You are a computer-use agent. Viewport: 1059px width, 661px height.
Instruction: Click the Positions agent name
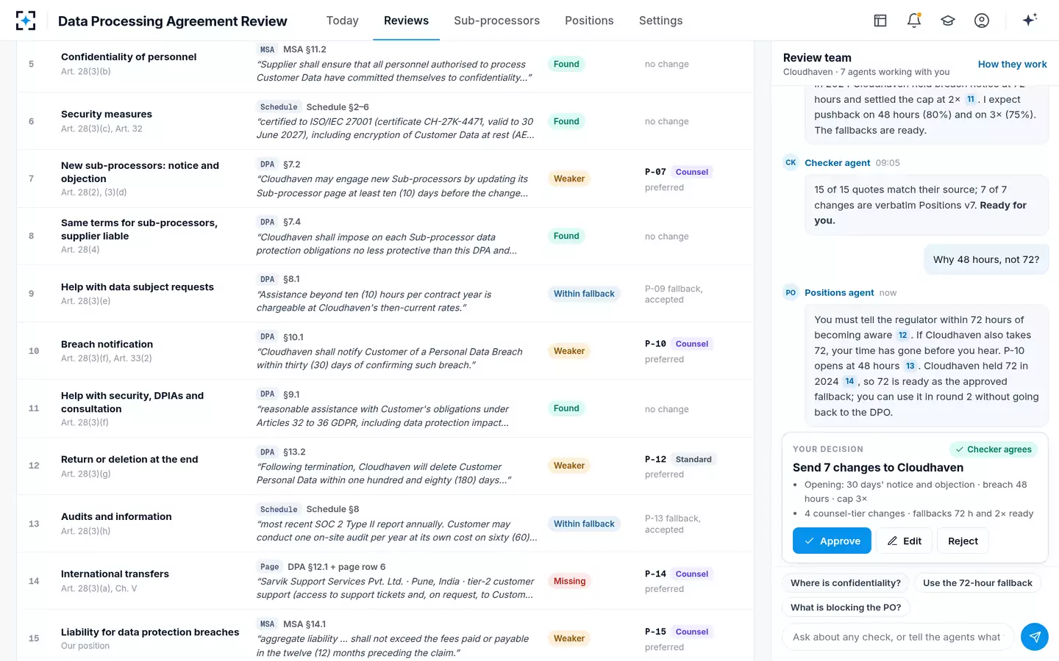point(839,292)
